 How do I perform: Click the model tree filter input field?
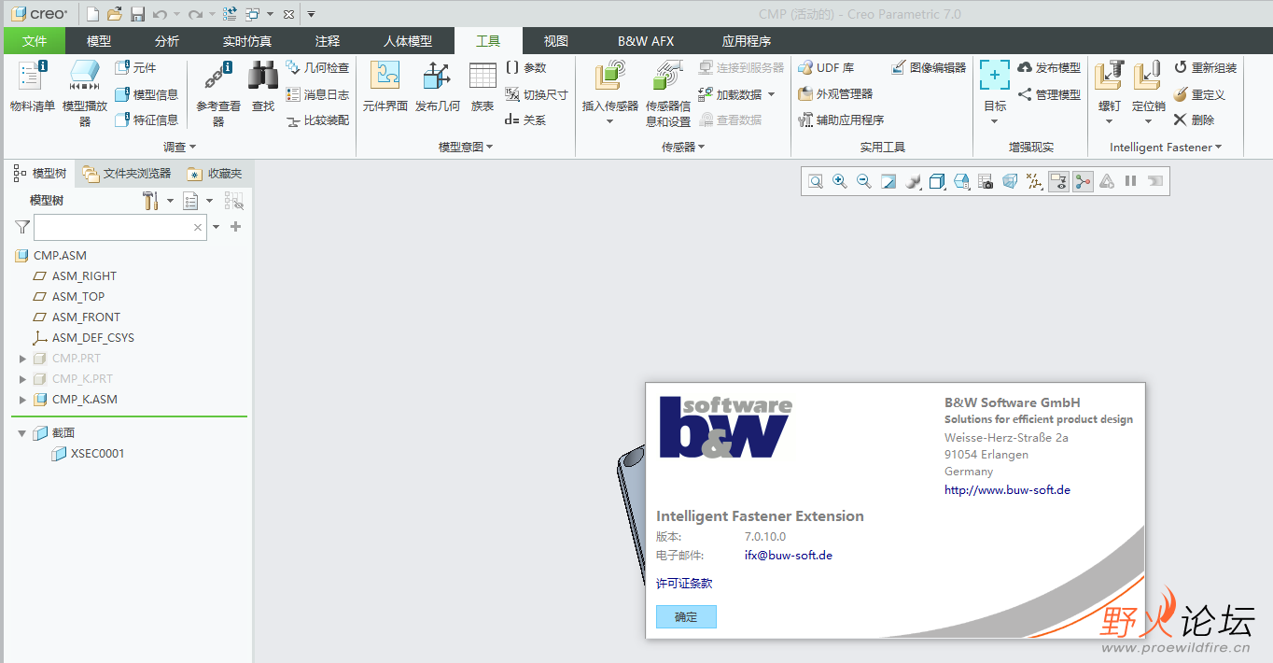click(x=120, y=227)
